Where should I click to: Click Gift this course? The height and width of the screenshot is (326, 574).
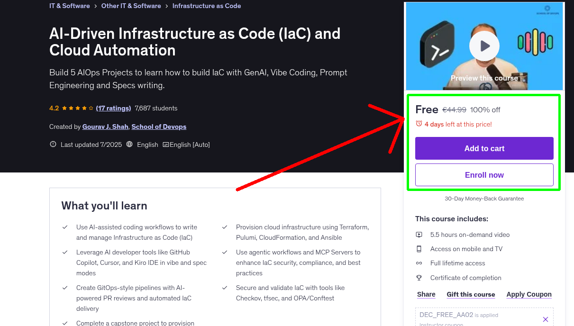[471, 294]
